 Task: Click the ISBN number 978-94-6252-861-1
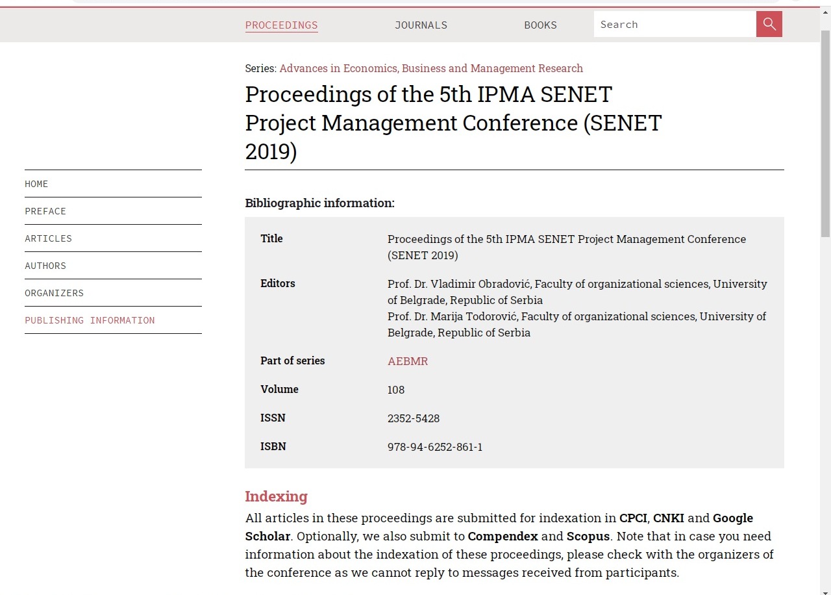pyautogui.click(x=434, y=447)
